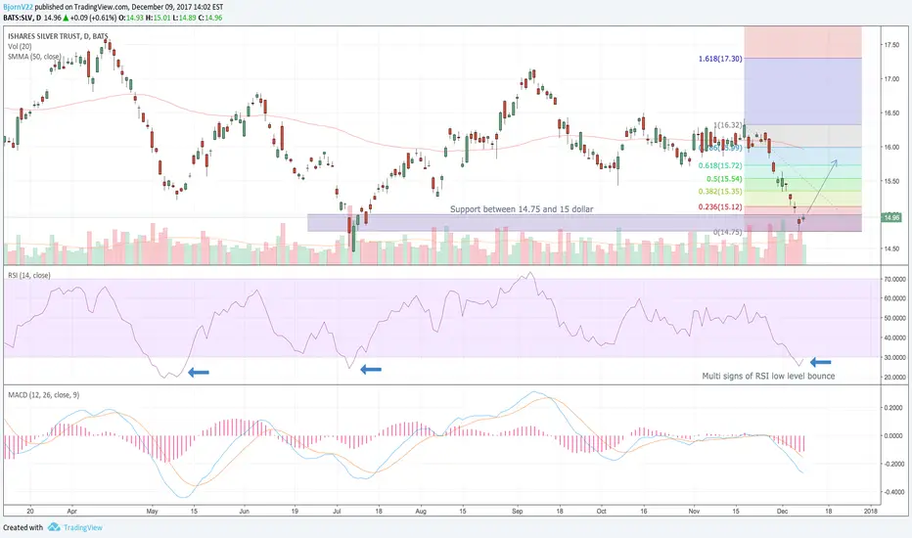The height and width of the screenshot is (538, 912).
Task: Click the 'Sep' label on the time axis
Action: (x=517, y=512)
